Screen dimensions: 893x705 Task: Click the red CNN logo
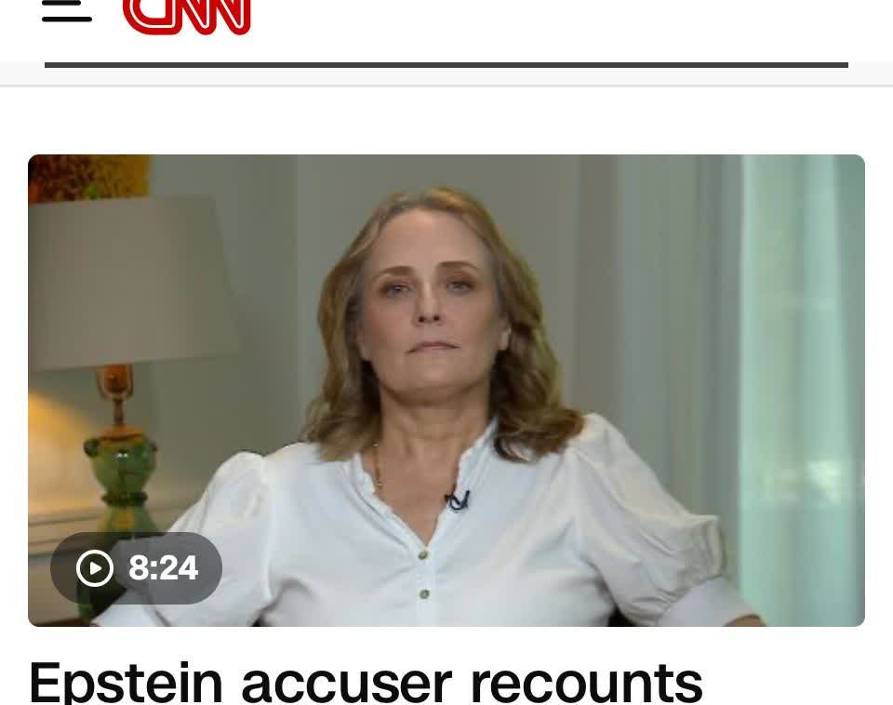tap(187, 17)
